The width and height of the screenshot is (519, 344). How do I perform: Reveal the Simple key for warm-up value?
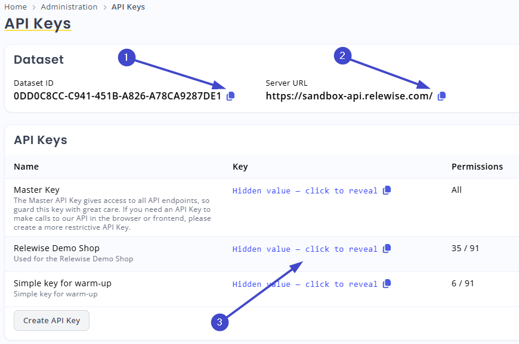point(304,284)
